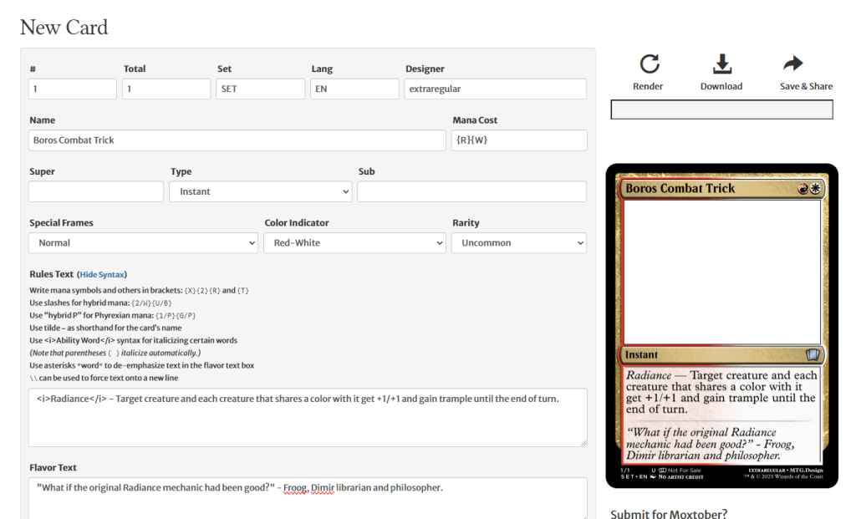The image size is (856, 519).
Task: Click the hint about tilde shorthand
Action: pyautogui.click(x=105, y=328)
